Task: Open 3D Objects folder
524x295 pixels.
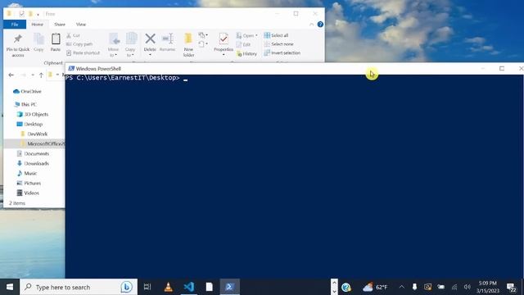Action: 33,115
